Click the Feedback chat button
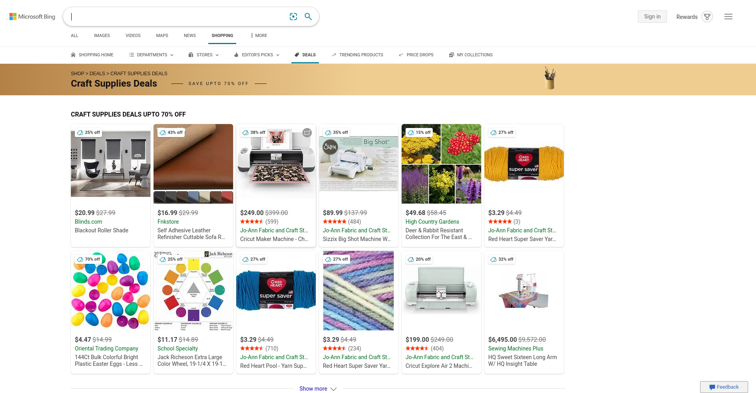Image resolution: width=756 pixels, height=393 pixels. click(x=724, y=387)
